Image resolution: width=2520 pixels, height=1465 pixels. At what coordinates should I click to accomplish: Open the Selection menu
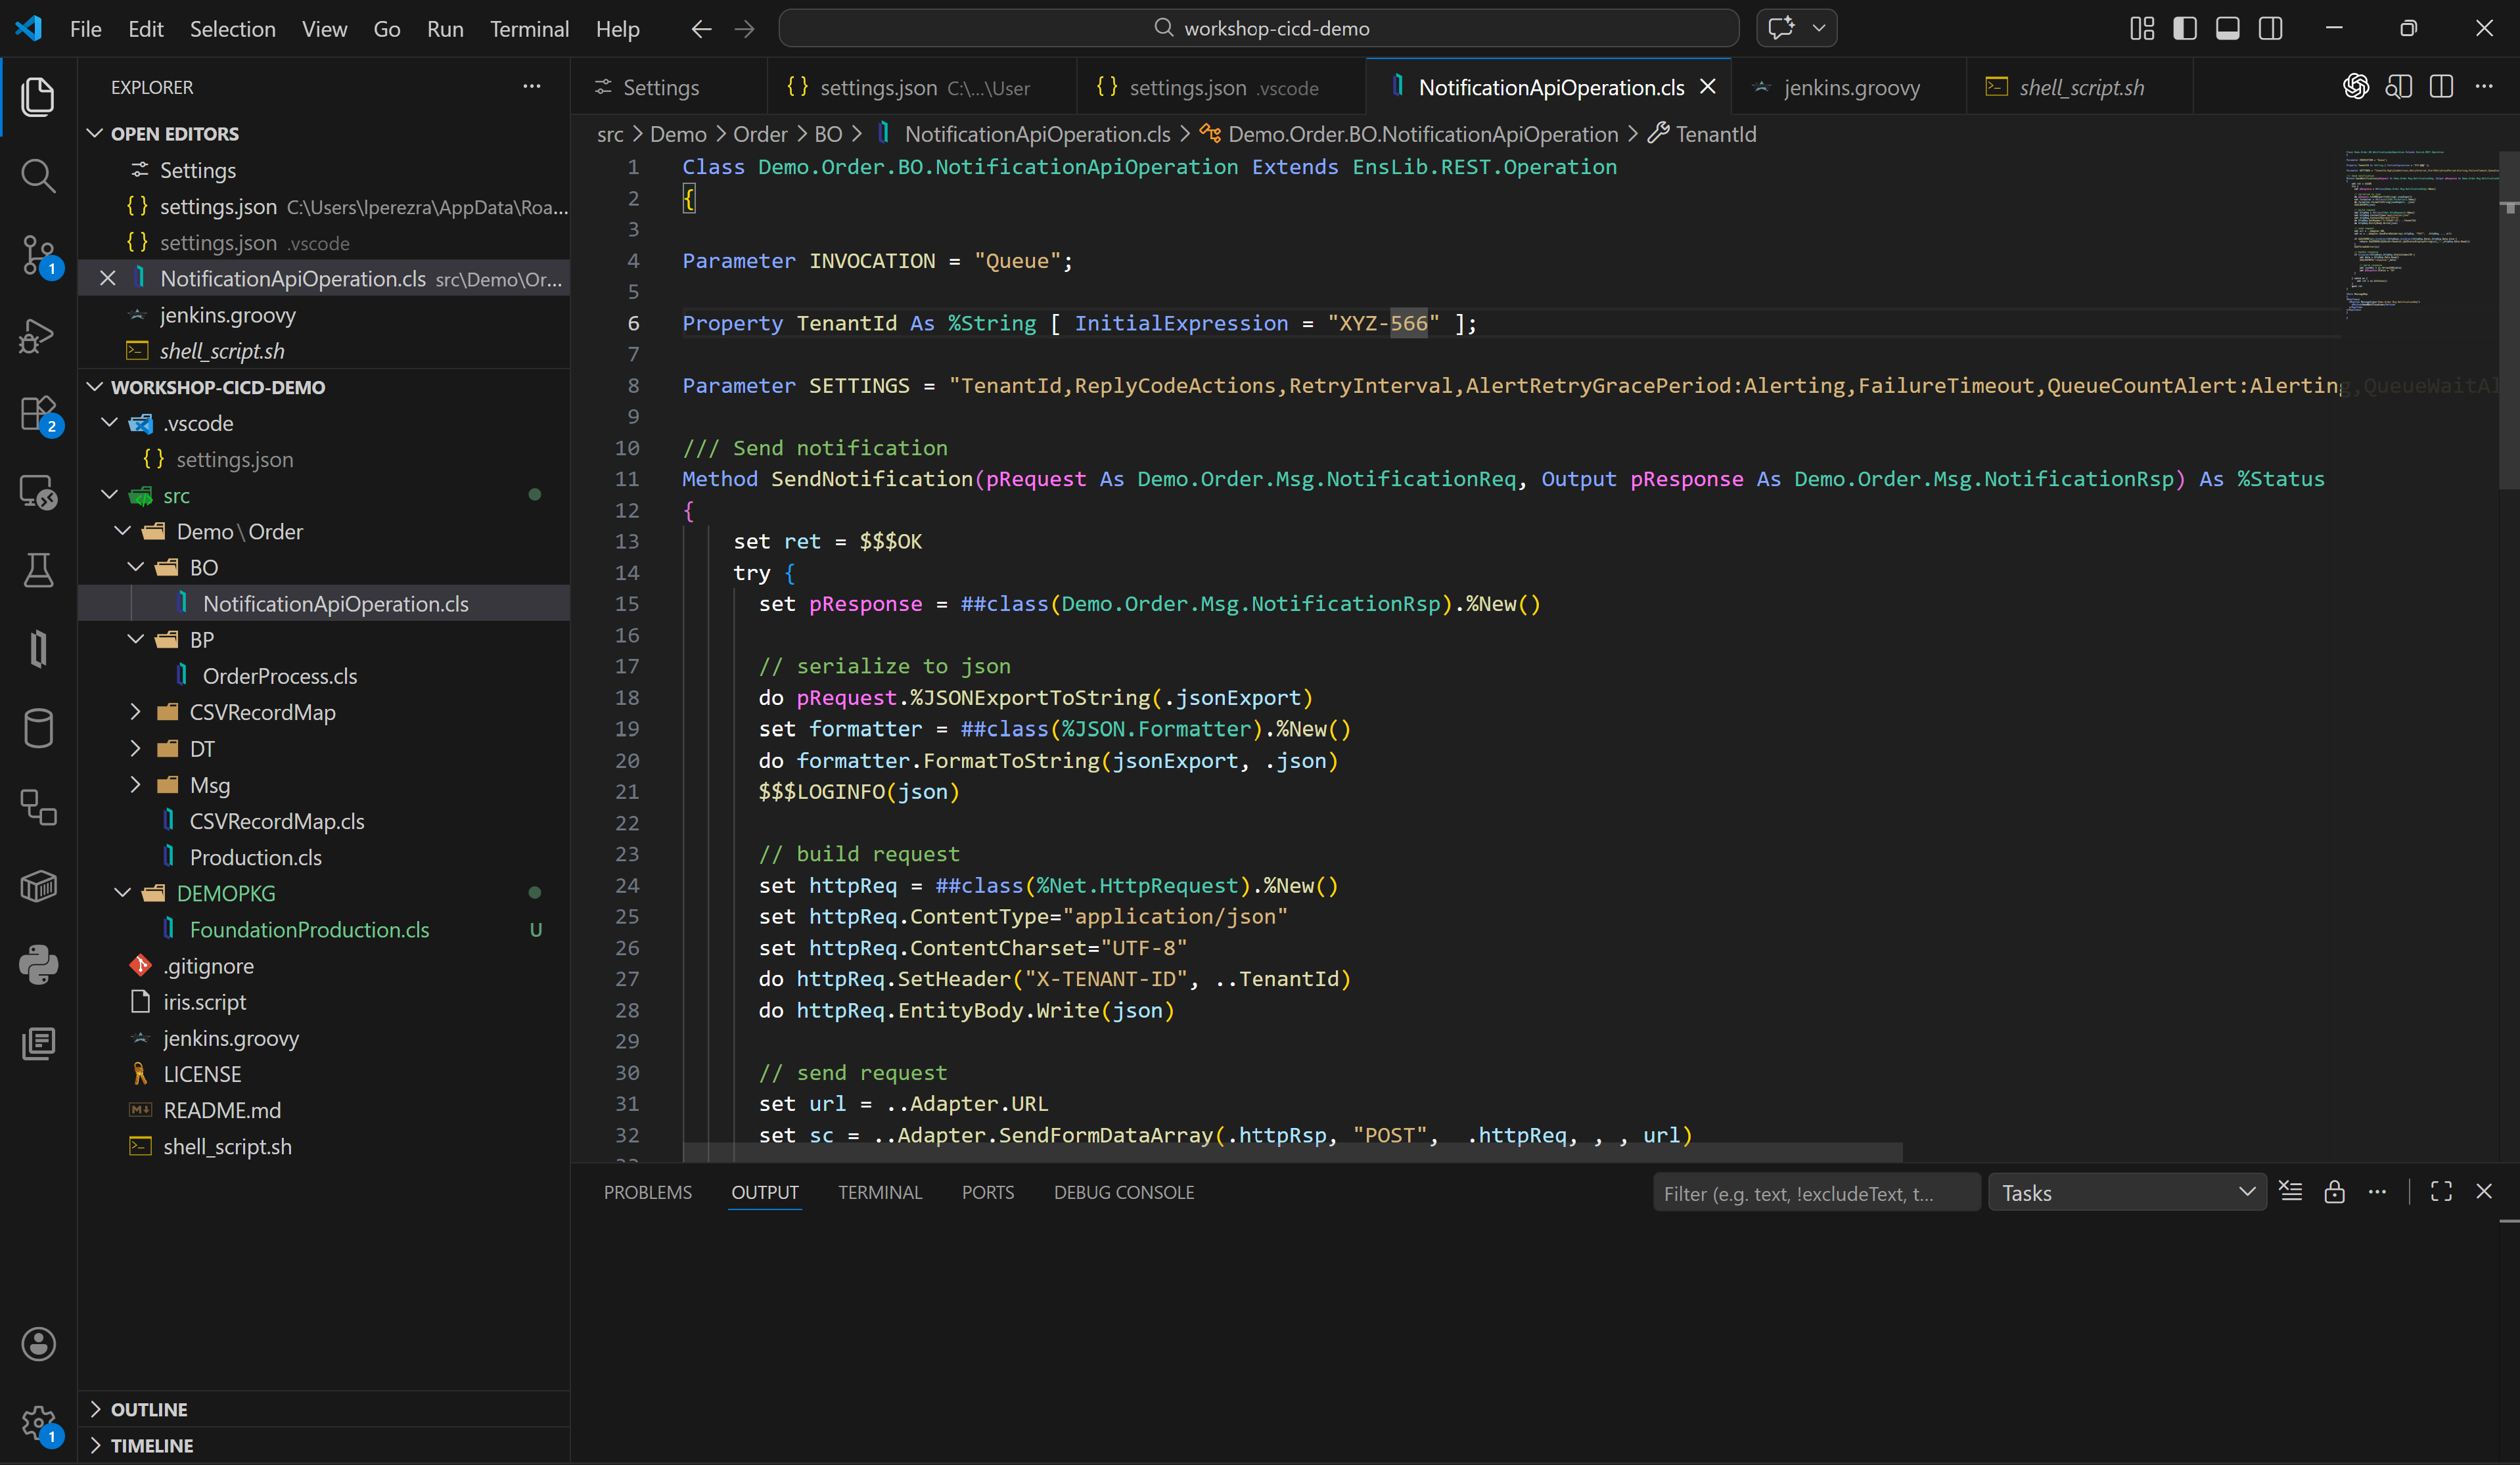233,29
